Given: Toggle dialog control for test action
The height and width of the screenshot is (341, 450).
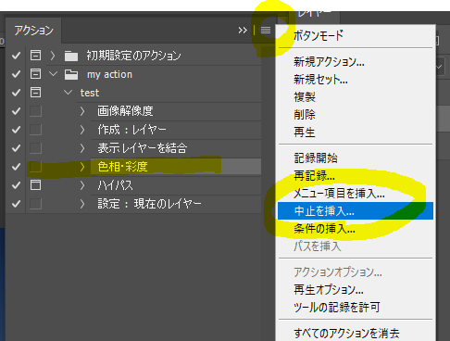Looking at the screenshot, I should point(35,93).
